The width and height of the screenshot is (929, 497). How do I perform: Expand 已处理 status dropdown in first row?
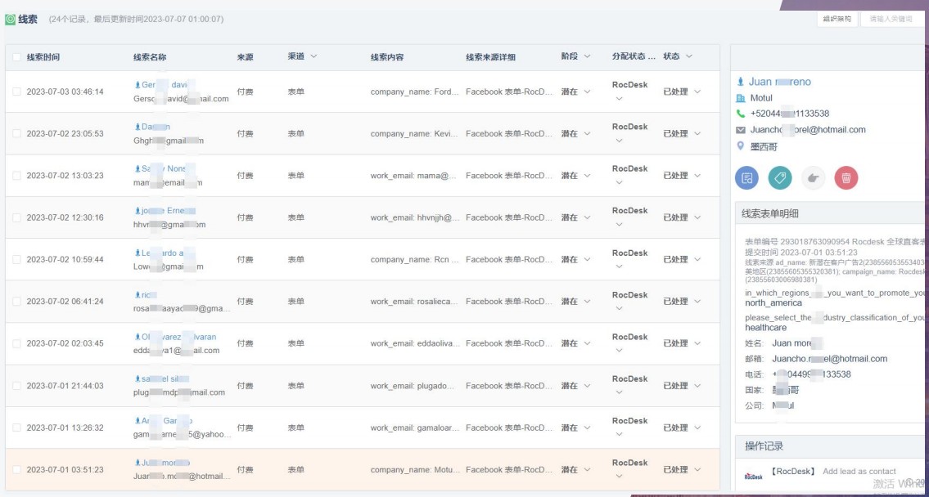(x=697, y=92)
